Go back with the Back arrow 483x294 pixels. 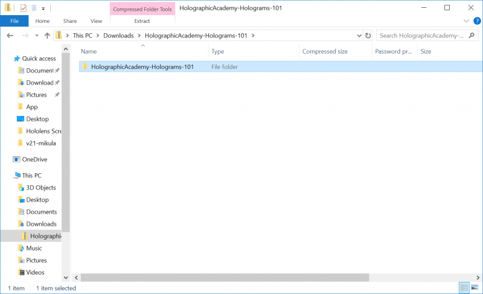(x=10, y=36)
